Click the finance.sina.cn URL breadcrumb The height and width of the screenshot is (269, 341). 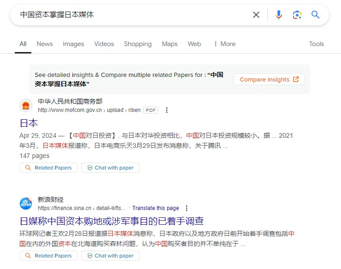coord(82,208)
